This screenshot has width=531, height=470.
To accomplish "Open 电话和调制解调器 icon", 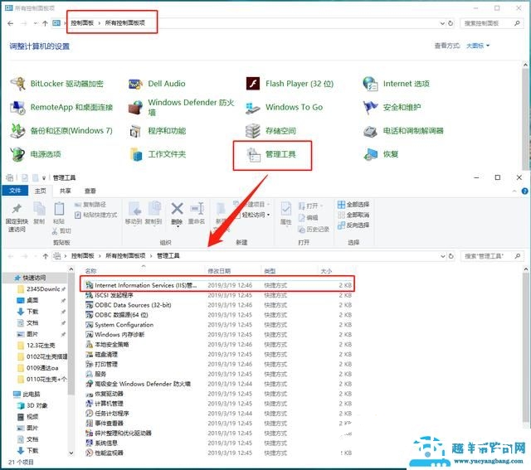I will [x=370, y=131].
